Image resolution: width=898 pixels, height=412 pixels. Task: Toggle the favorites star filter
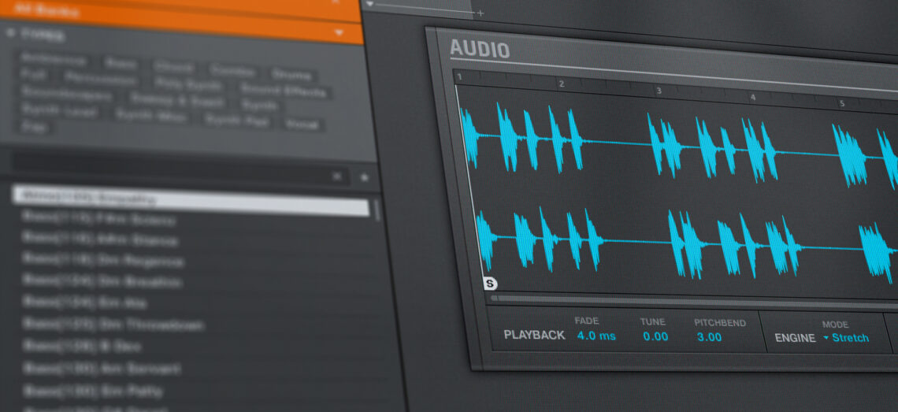pyautogui.click(x=364, y=177)
